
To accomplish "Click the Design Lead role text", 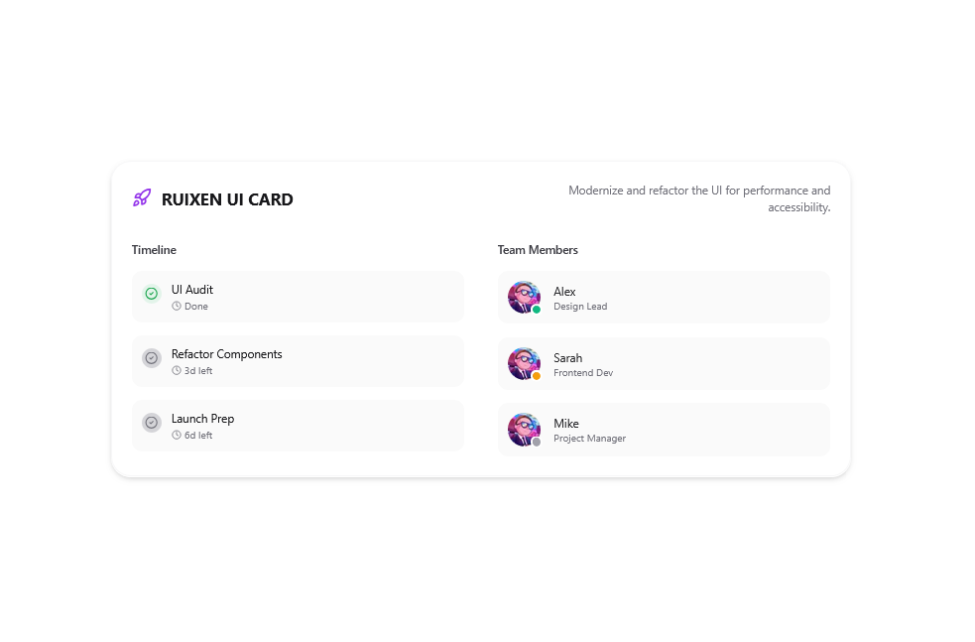I will coord(580,307).
